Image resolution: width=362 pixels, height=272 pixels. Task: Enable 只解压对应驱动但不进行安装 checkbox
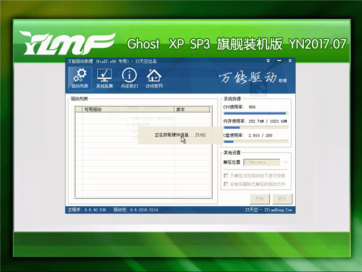click(226, 176)
